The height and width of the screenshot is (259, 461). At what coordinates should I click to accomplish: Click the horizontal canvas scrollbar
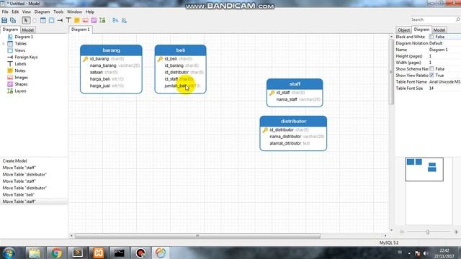pos(197,235)
